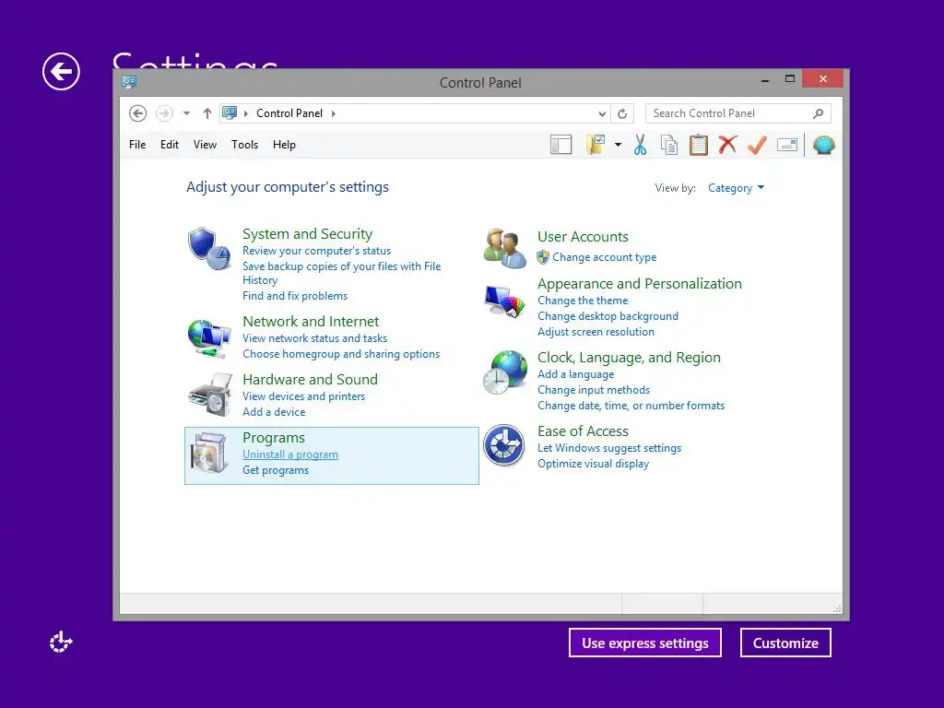
Task: Open Optimize visual display link
Action: pyautogui.click(x=594, y=464)
